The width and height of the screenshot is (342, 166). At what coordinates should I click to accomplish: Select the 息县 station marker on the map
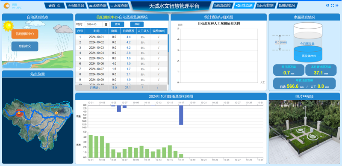pos(56,113)
